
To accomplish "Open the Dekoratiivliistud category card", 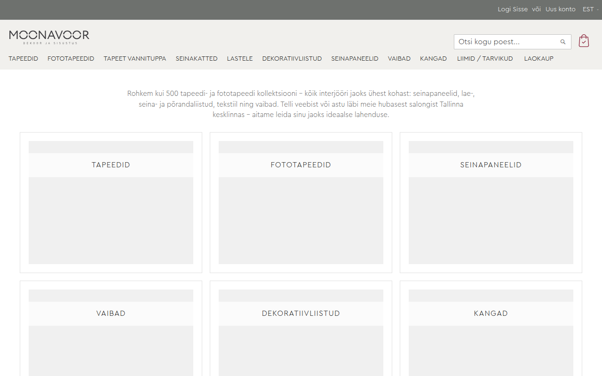I will pos(301,329).
